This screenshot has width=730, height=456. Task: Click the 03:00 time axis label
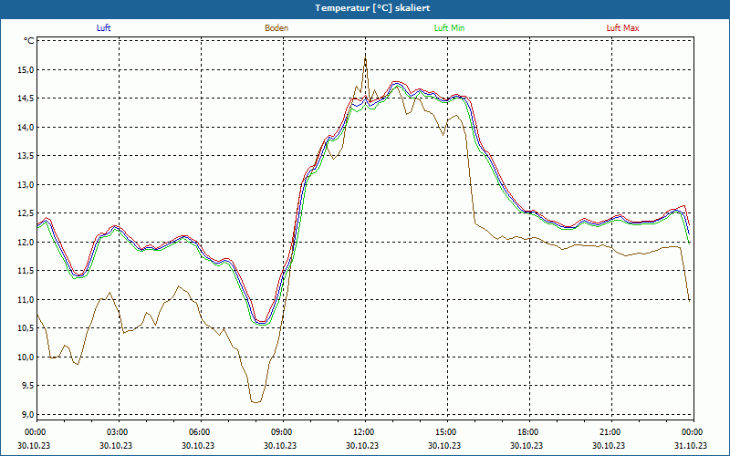(x=120, y=432)
